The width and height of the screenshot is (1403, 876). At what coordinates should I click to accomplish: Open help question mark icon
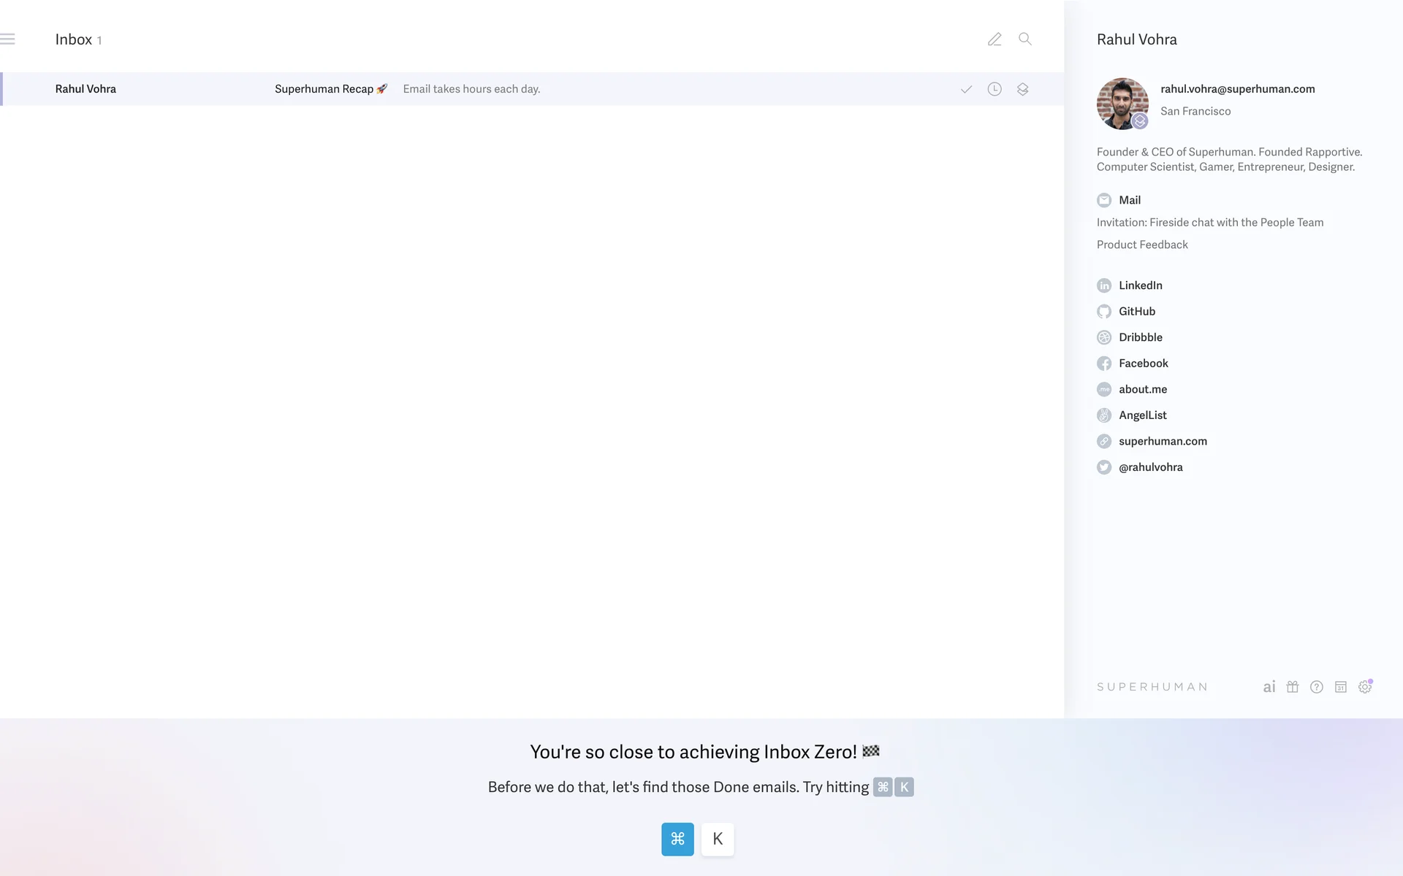coord(1317,687)
